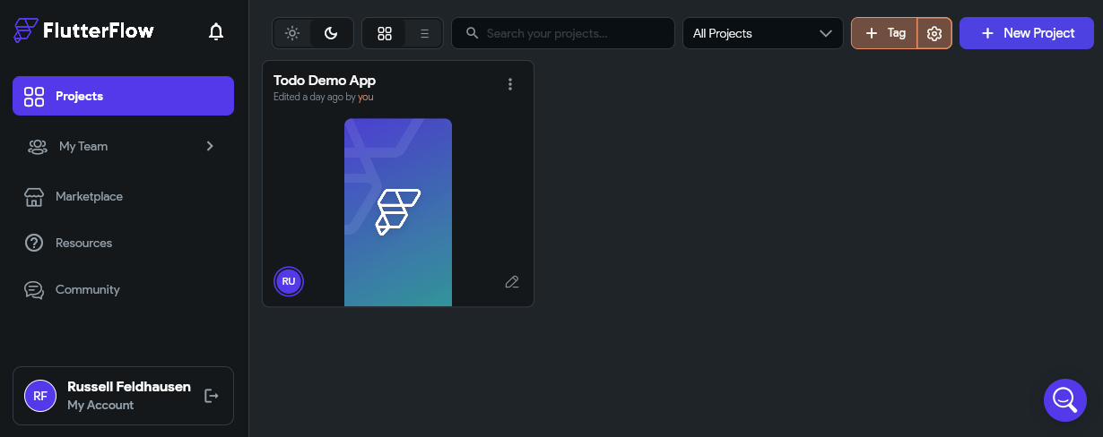Screen dimensions: 1103x437
Task: Click the FlutterFlow logo
Action: [x=84, y=30]
